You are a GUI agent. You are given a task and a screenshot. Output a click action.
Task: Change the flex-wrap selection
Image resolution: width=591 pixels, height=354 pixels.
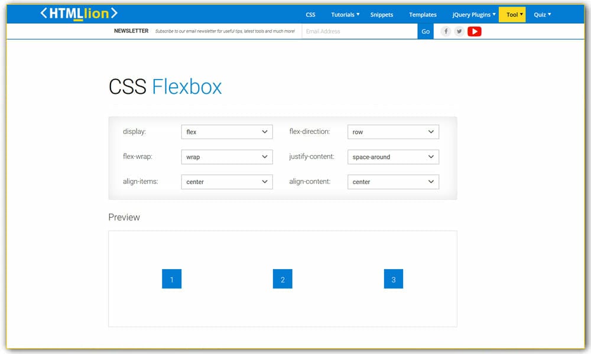tap(226, 157)
